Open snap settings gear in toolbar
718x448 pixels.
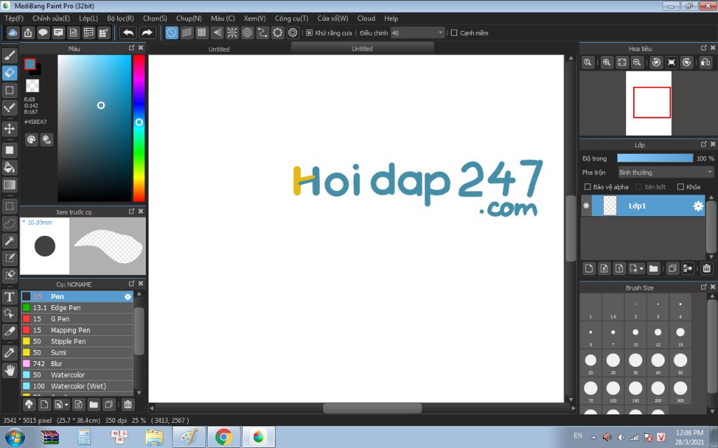tap(292, 33)
